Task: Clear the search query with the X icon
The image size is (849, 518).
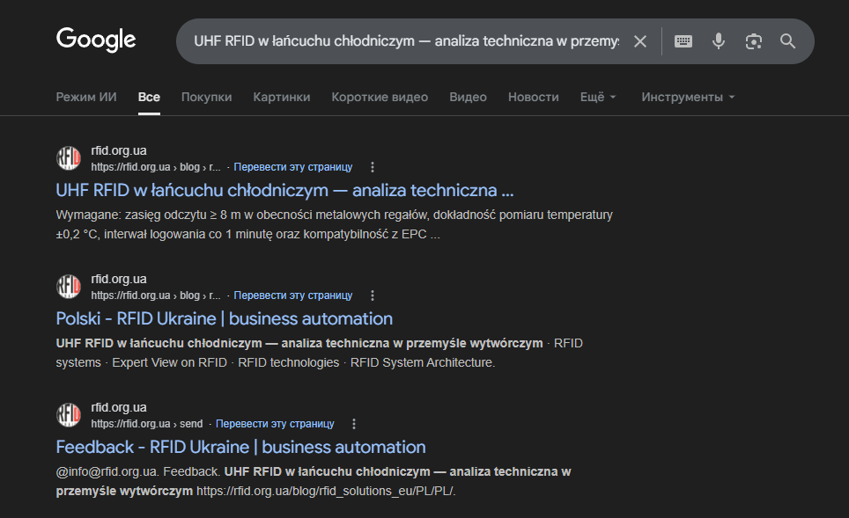Action: (640, 41)
